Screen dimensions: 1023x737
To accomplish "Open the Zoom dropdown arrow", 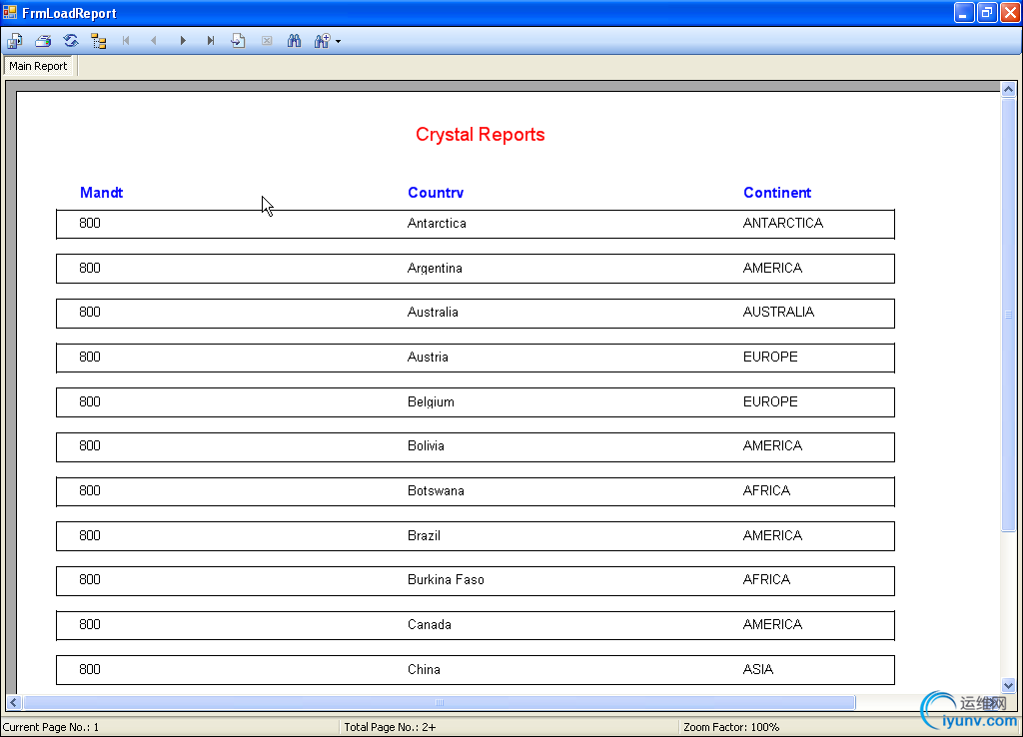I will pyautogui.click(x=338, y=41).
